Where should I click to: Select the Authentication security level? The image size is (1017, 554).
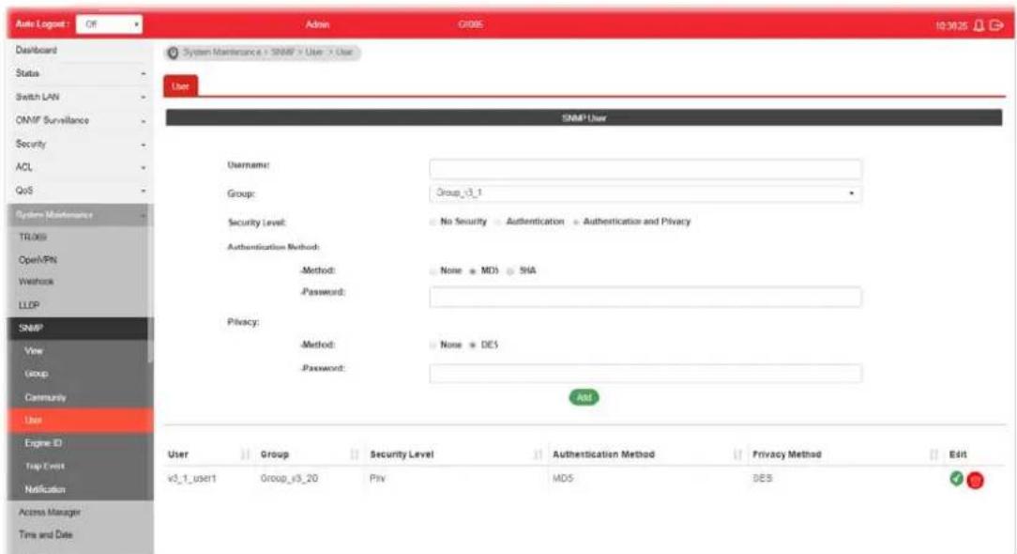pyautogui.click(x=498, y=223)
